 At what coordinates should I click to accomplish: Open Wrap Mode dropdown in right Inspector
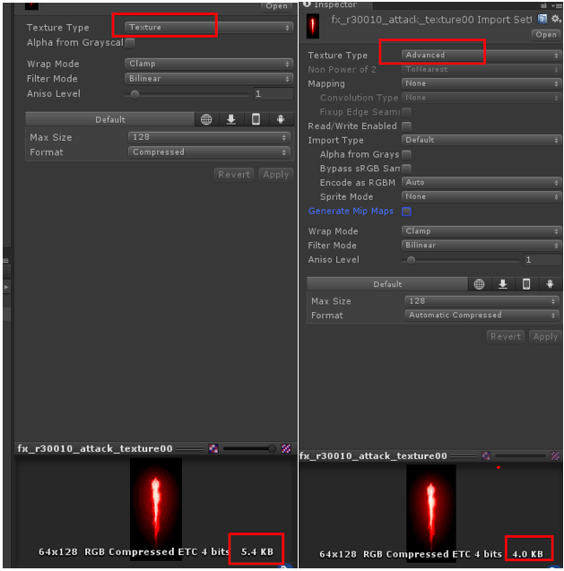[481, 231]
